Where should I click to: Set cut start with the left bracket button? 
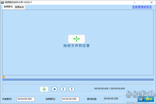pyautogui.click(x=63, y=89)
